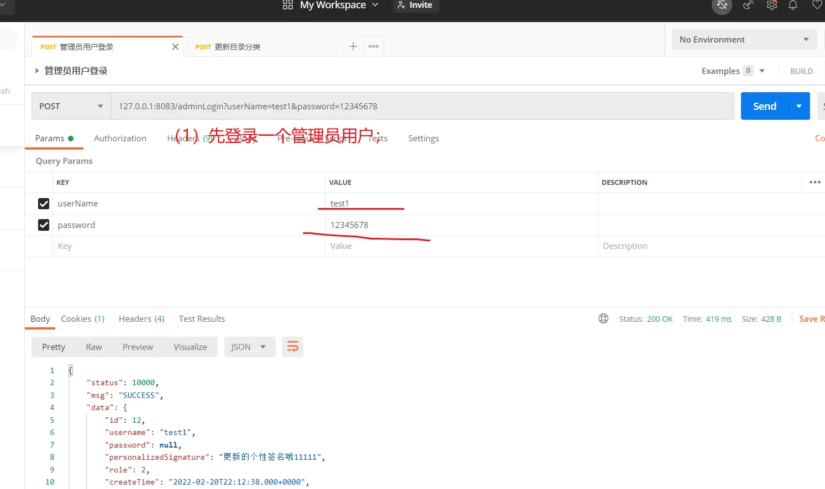Image resolution: width=825 pixels, height=489 pixels.
Task: Expand the No Environment selector
Action: pyautogui.click(x=744, y=40)
